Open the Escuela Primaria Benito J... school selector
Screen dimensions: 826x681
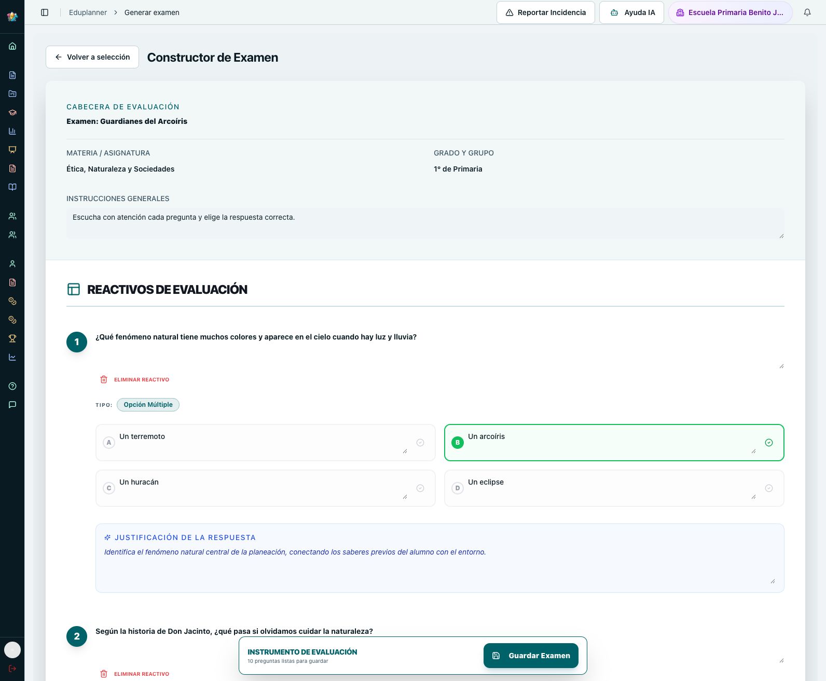point(731,12)
